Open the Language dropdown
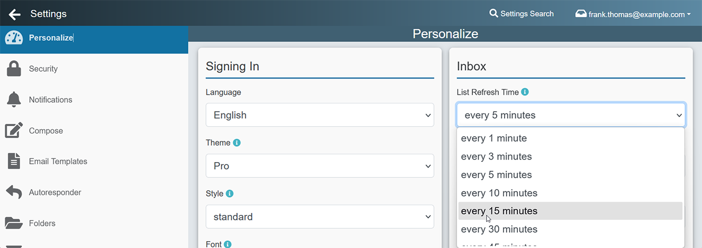Screen dimensions: 702x248 319,115
